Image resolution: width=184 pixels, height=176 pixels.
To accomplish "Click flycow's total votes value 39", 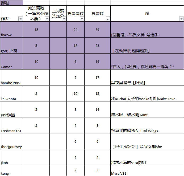I will point(97,30).
